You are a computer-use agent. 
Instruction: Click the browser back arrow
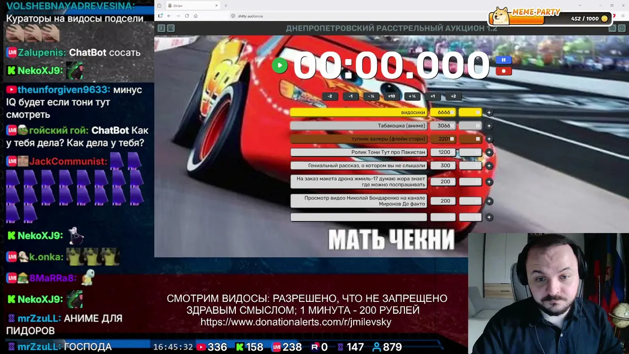[169, 16]
